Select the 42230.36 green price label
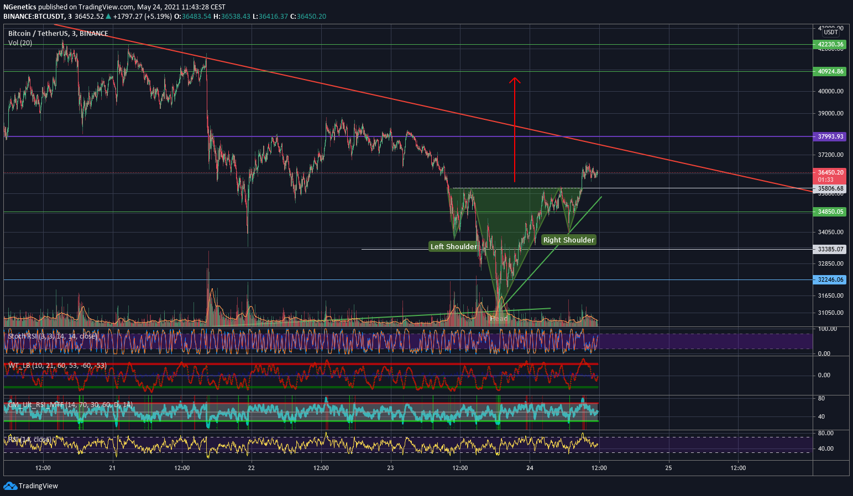Viewport: 853px width, 496px height. (x=830, y=44)
